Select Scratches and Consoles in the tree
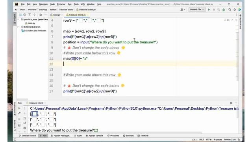Viewport: 252px width, 142px height. [x=34, y=31]
